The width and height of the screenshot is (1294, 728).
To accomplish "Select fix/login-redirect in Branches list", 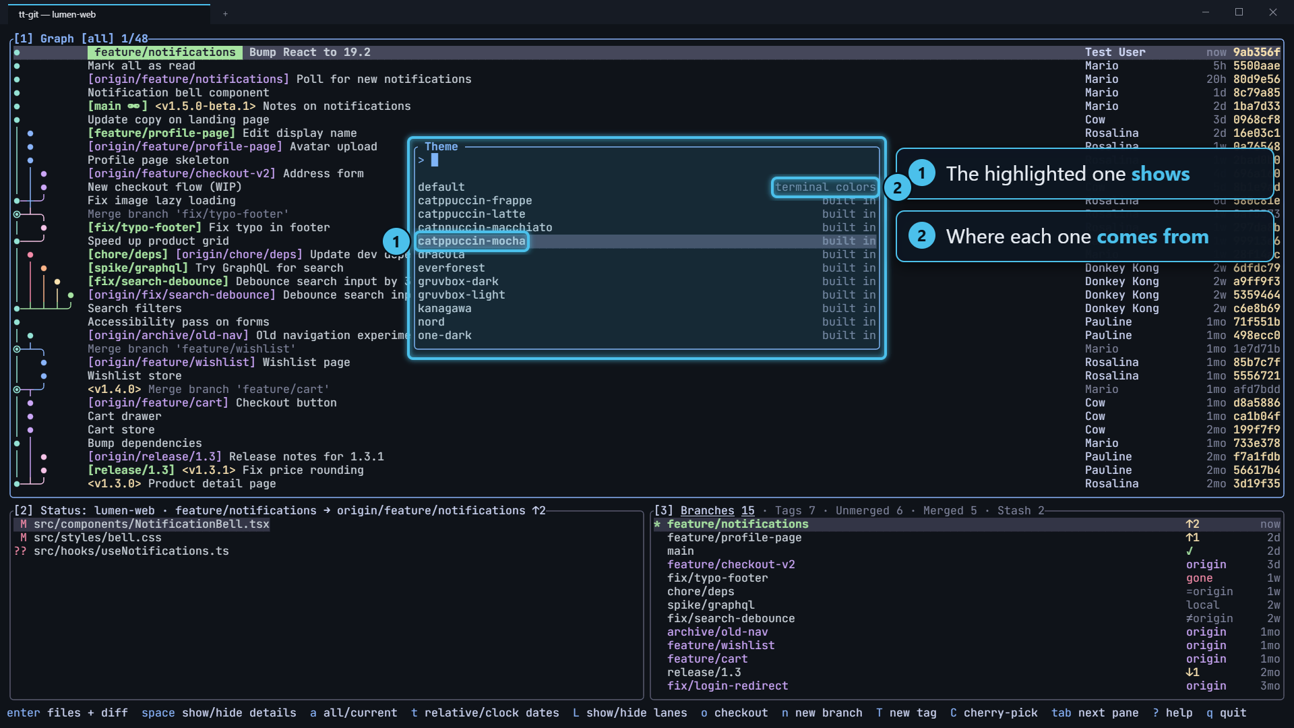I will [967, 686].
